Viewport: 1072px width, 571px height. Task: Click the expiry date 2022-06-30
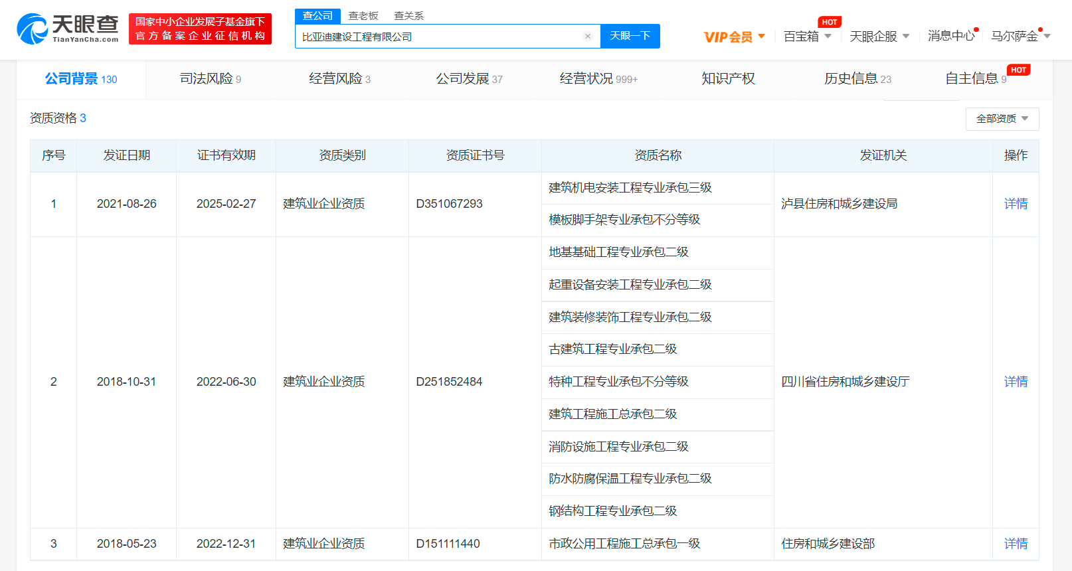(x=226, y=382)
